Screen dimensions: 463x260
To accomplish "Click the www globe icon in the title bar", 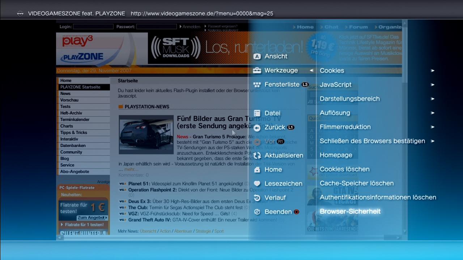I will (20, 14).
